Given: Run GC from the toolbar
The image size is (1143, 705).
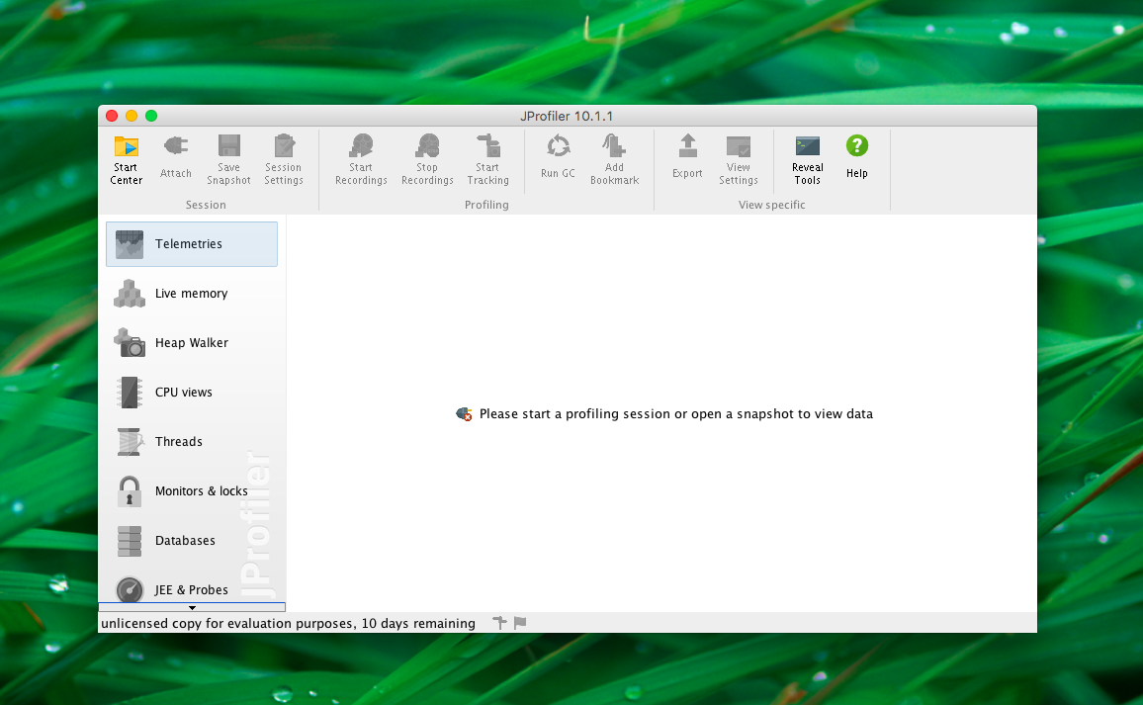Looking at the screenshot, I should [x=558, y=157].
